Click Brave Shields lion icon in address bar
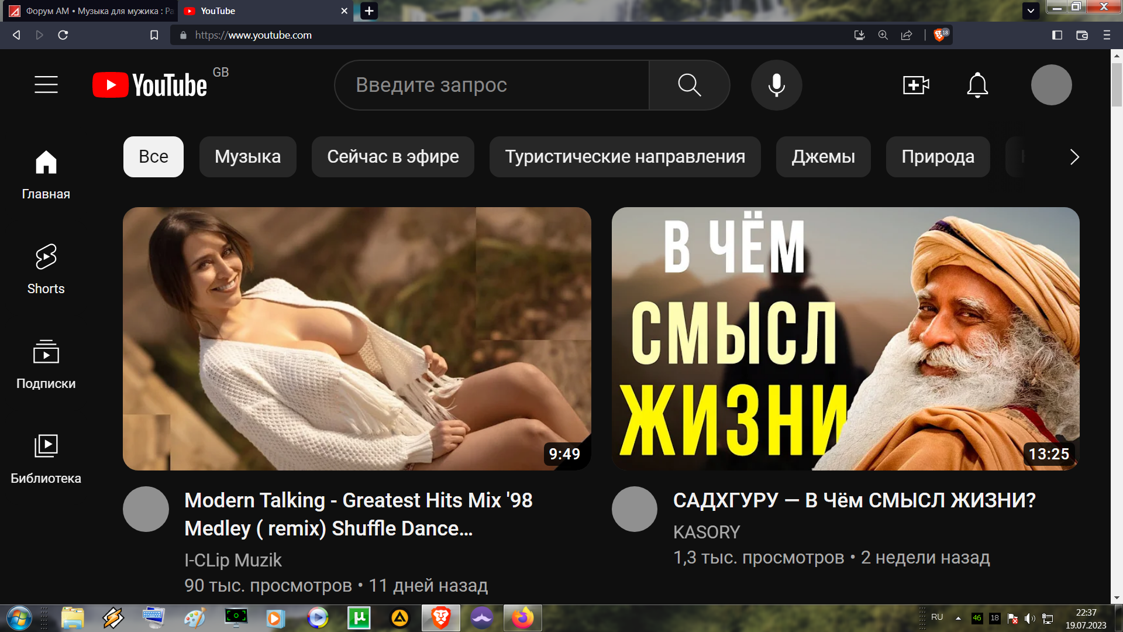This screenshot has width=1123, height=632. (x=940, y=35)
